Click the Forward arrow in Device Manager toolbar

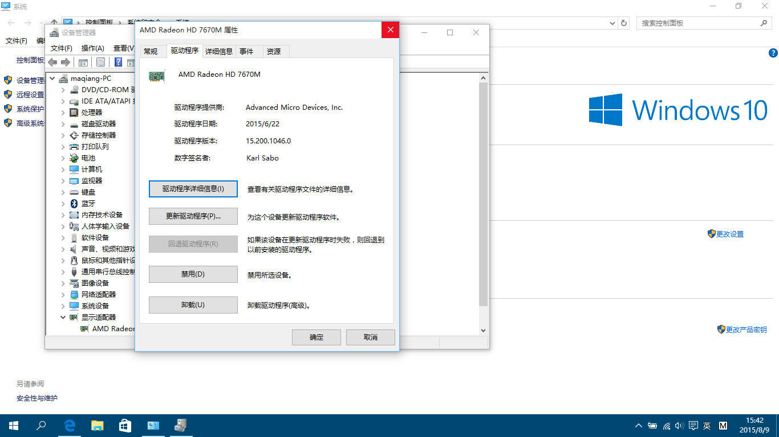click(x=66, y=62)
